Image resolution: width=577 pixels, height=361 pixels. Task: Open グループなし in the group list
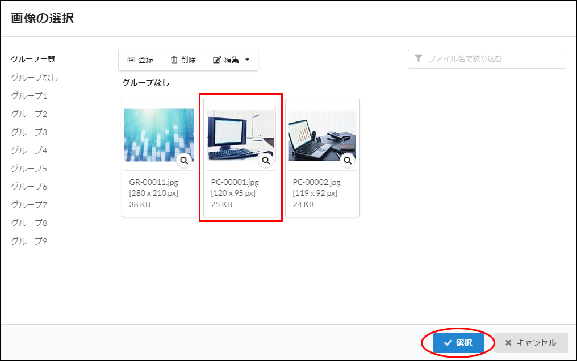pos(35,77)
